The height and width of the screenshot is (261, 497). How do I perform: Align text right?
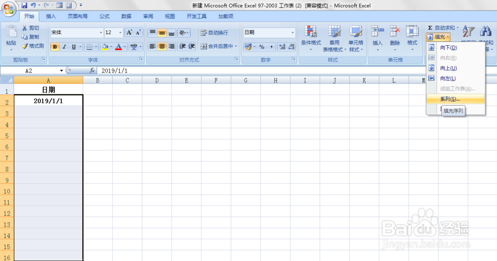[171, 47]
